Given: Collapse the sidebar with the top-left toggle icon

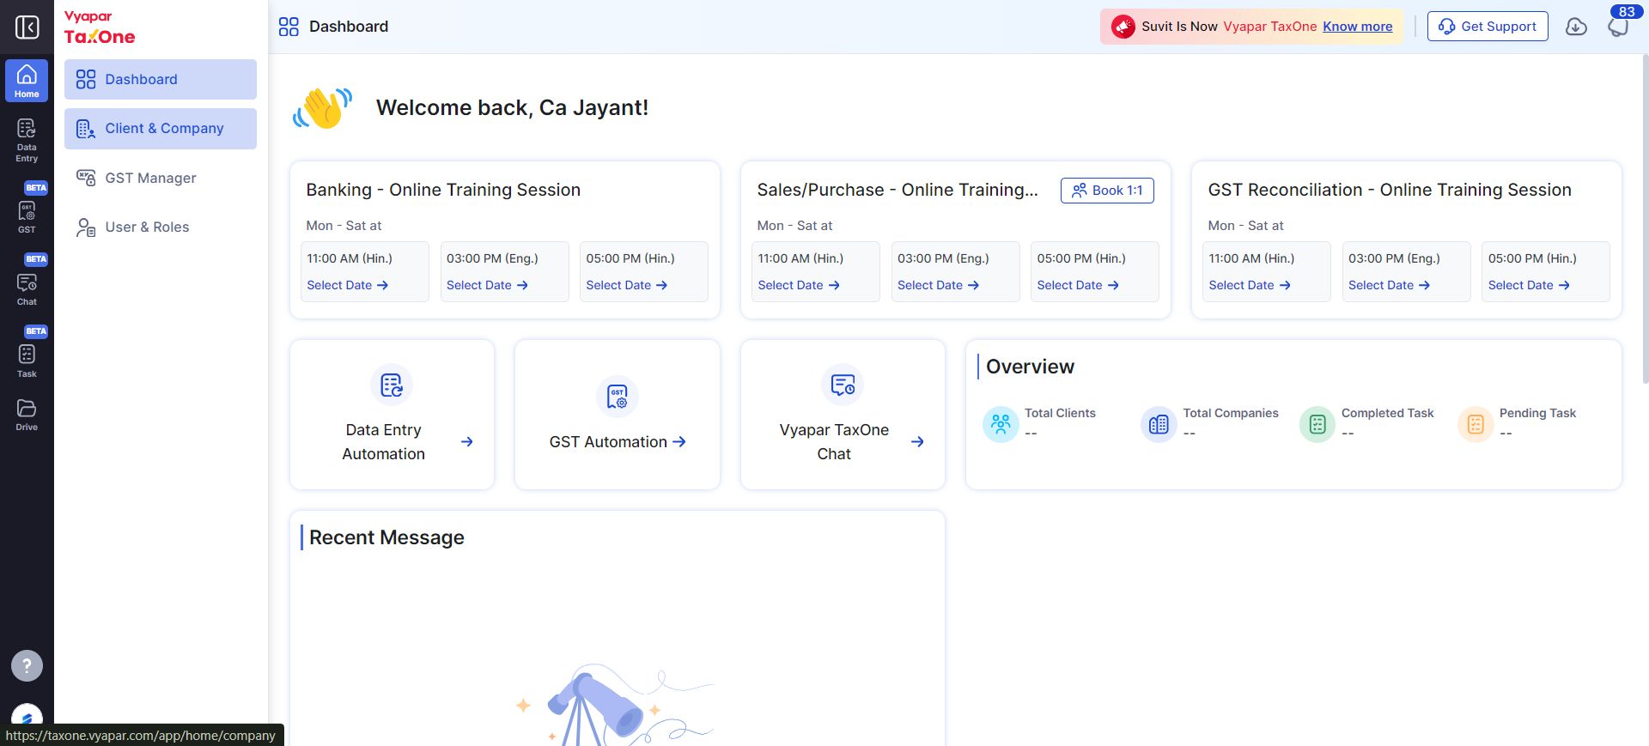Looking at the screenshot, I should click(27, 27).
